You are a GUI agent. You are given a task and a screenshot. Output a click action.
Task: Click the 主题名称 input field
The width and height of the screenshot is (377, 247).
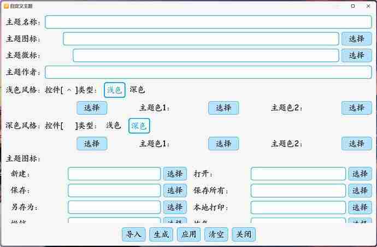pyautogui.click(x=208, y=22)
